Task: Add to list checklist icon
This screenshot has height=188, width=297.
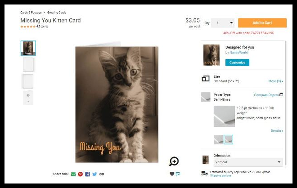Action: [x=178, y=174]
